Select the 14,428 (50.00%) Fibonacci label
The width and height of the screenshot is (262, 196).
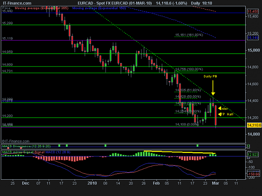188,97
